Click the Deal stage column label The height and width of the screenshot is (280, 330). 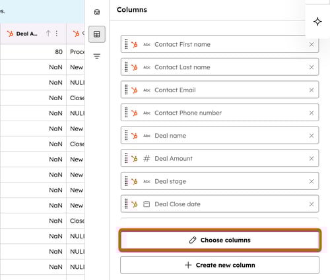tap(170, 181)
